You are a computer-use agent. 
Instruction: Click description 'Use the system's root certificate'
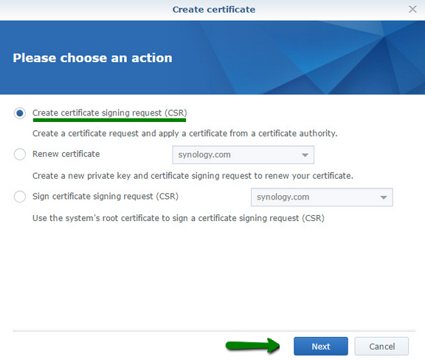[179, 218]
